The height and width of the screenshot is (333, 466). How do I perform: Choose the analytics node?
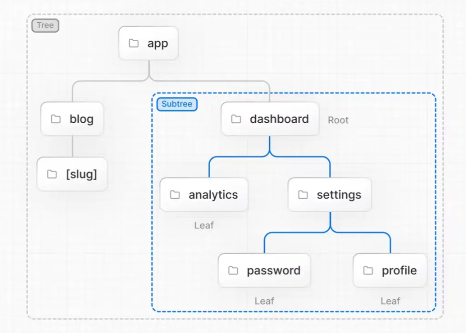tap(204, 195)
